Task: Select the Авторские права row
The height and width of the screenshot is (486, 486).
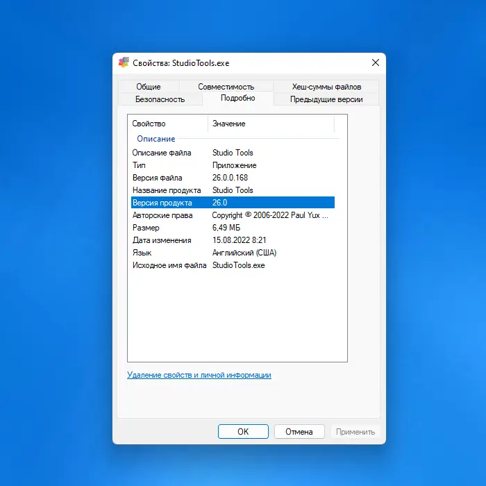Action: (x=233, y=215)
